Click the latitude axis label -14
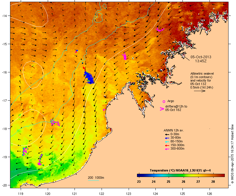Screen dimensions: 236x196 click(4, 16)
